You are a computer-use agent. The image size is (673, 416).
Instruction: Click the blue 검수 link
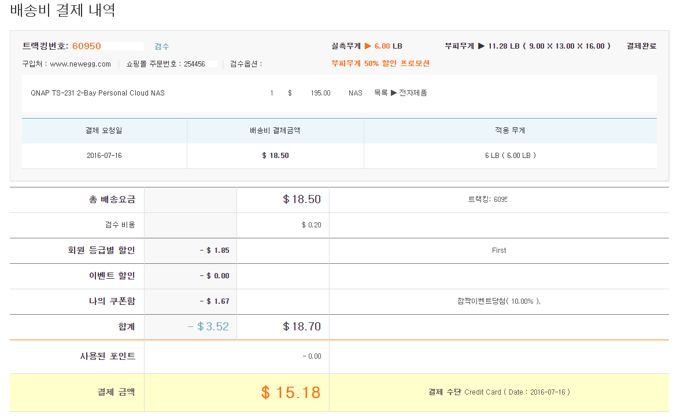162,46
